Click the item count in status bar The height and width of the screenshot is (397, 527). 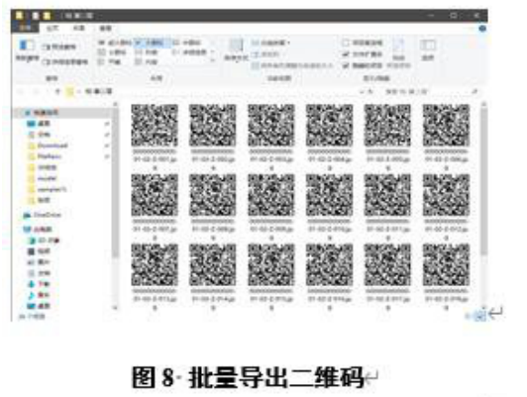point(33,316)
